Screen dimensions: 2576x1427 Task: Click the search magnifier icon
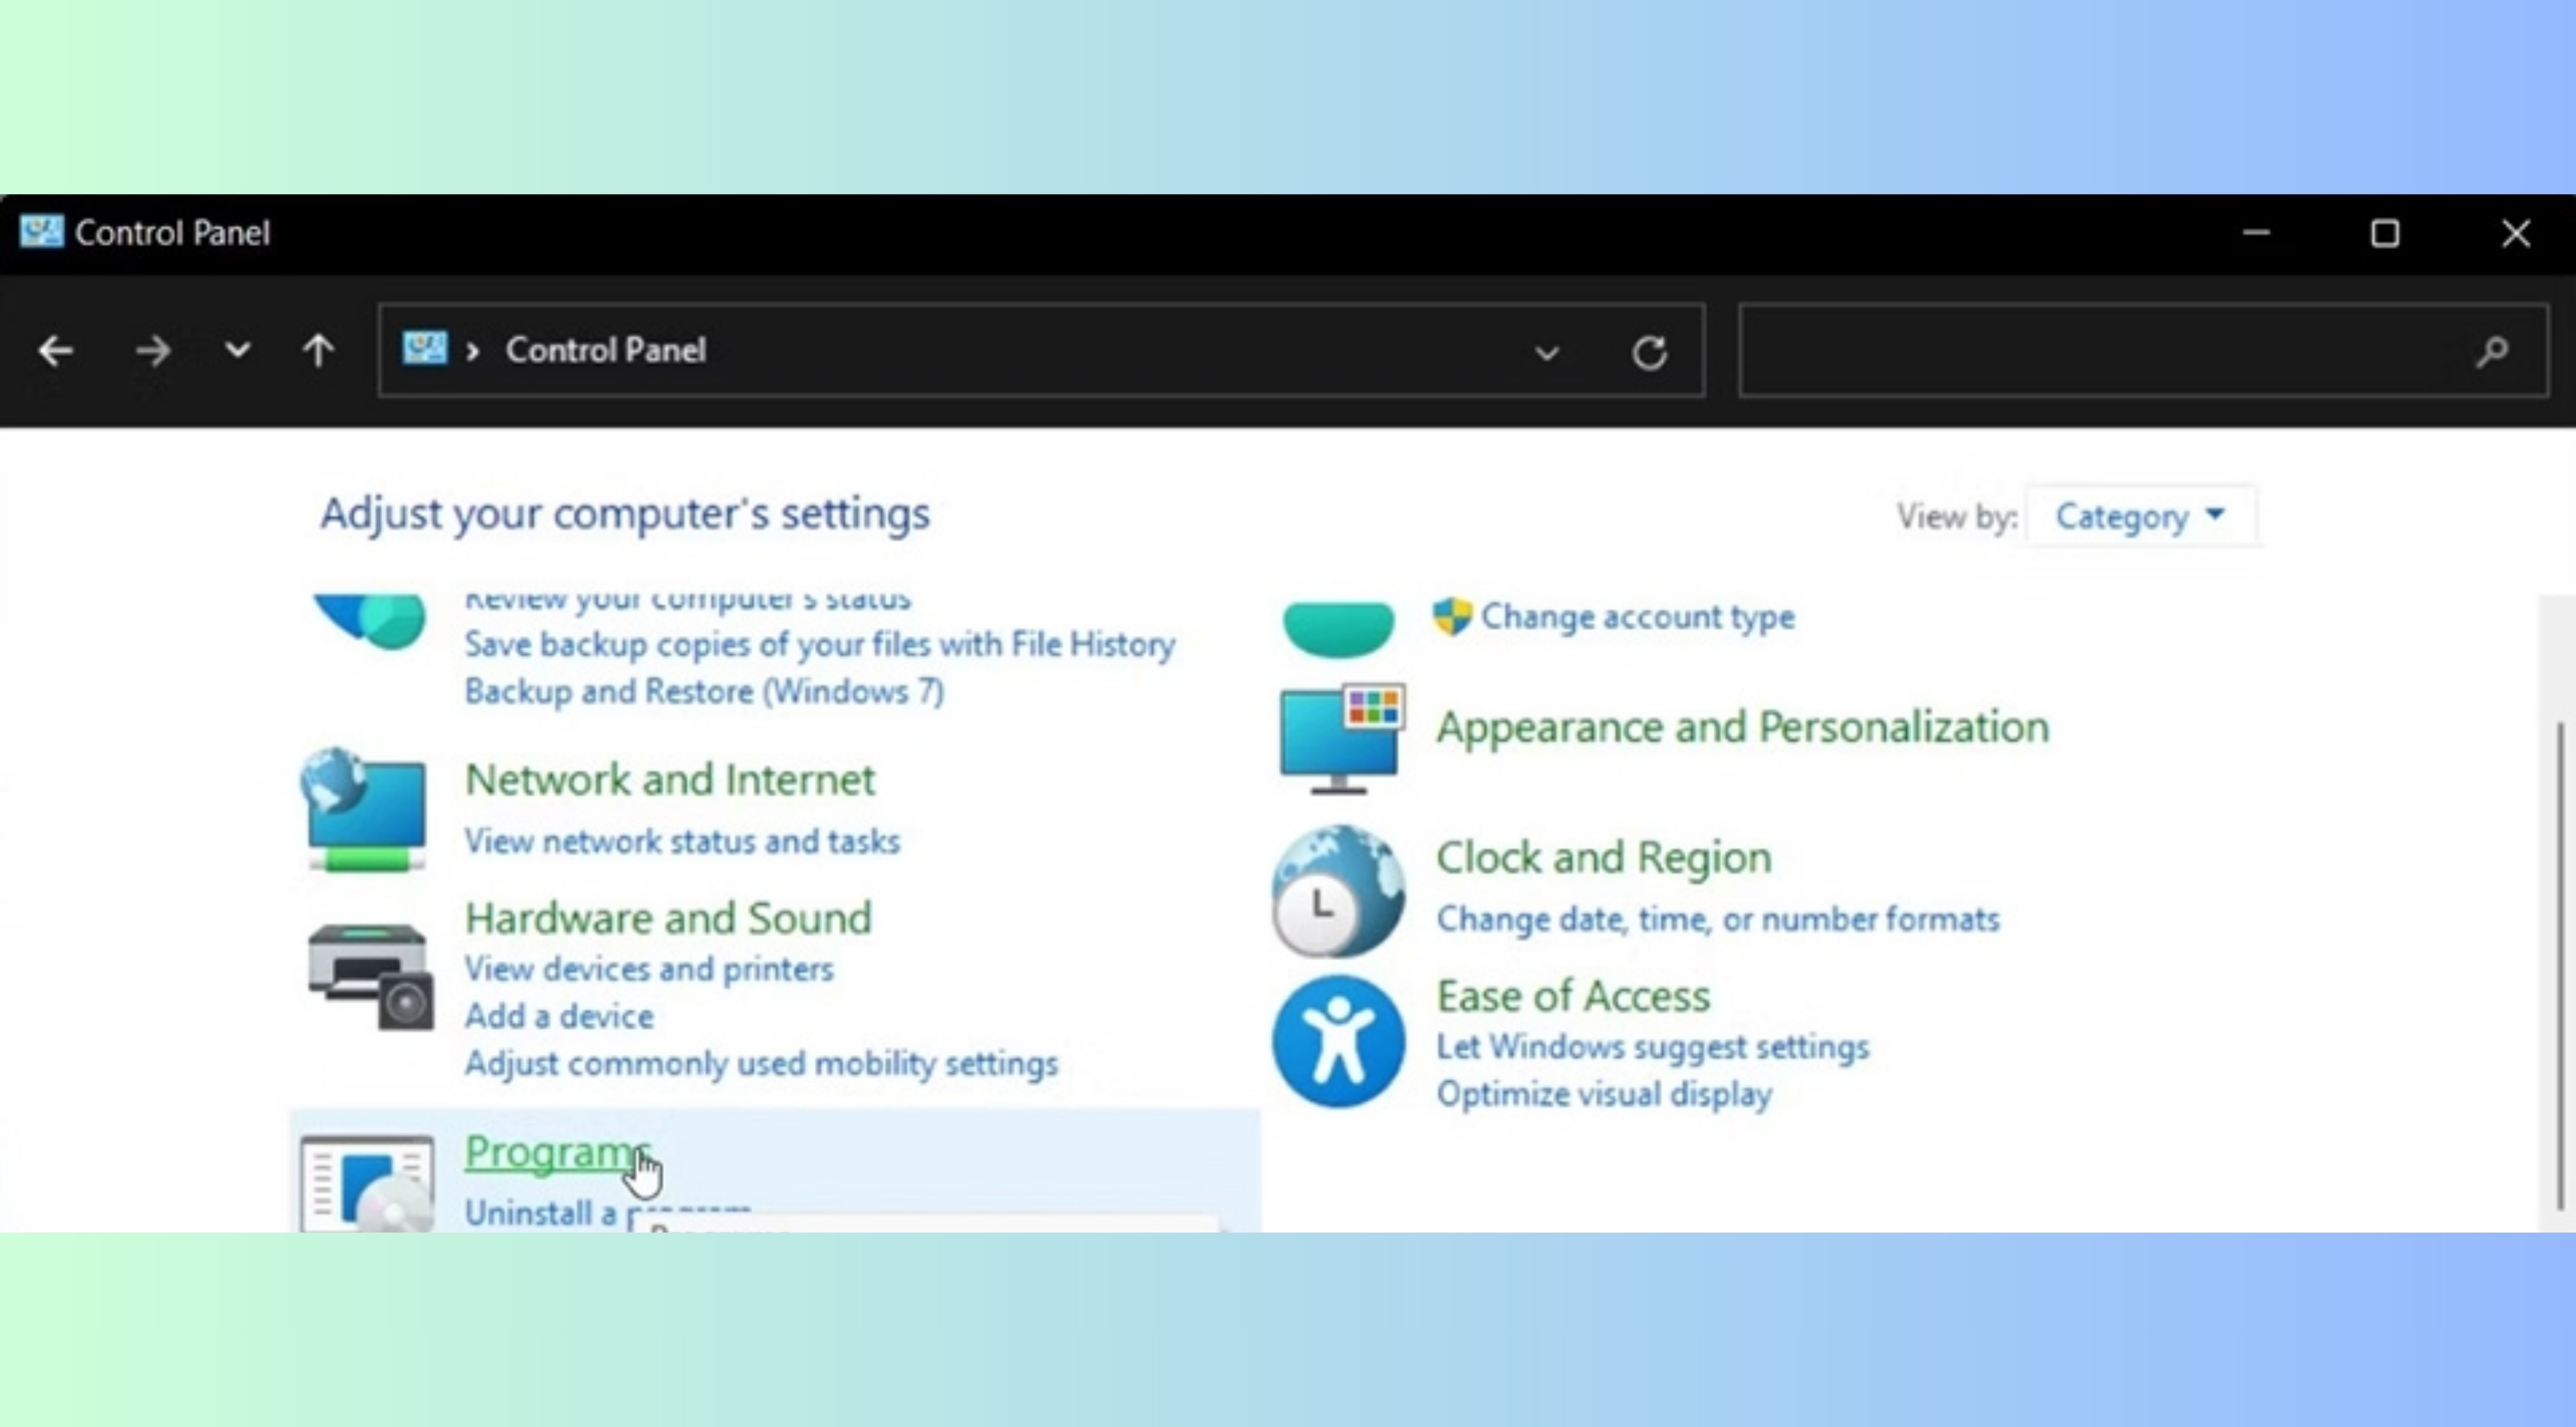[2493, 351]
